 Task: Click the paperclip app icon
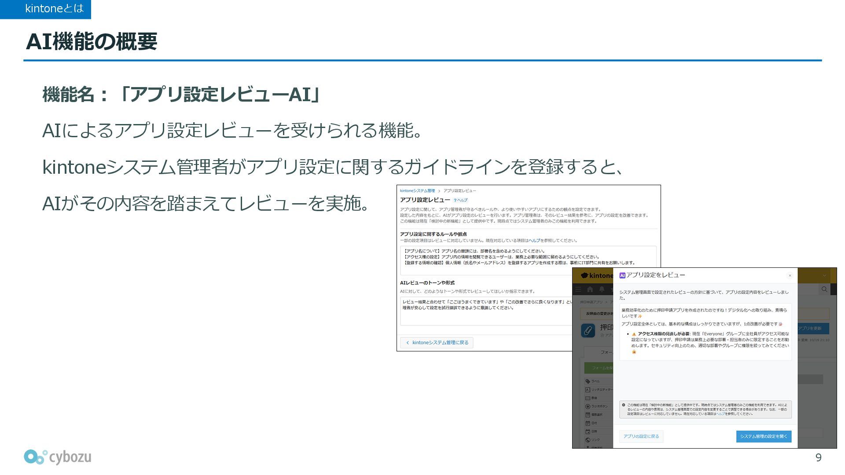pos(588,330)
